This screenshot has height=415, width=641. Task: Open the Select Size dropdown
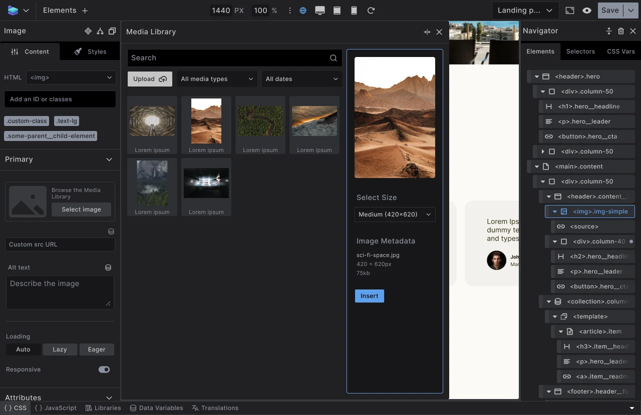pyautogui.click(x=395, y=214)
